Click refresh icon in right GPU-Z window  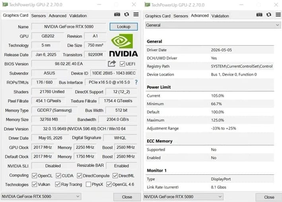(x=269, y=15)
